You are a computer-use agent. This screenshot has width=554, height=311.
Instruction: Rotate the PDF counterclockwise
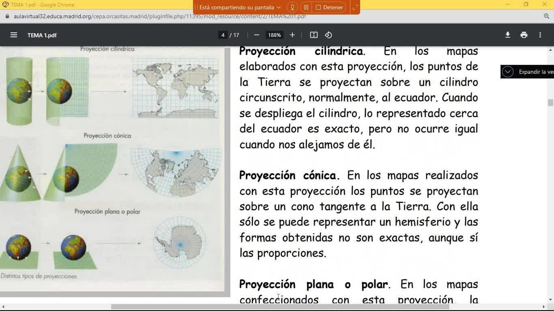coord(329,35)
